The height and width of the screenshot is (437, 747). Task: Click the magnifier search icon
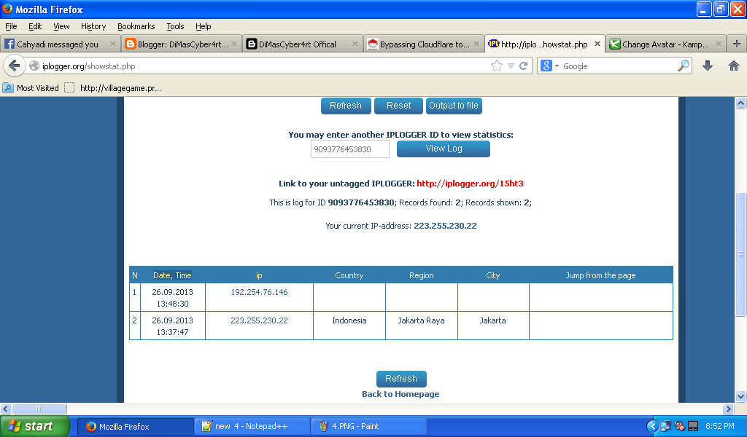click(683, 66)
